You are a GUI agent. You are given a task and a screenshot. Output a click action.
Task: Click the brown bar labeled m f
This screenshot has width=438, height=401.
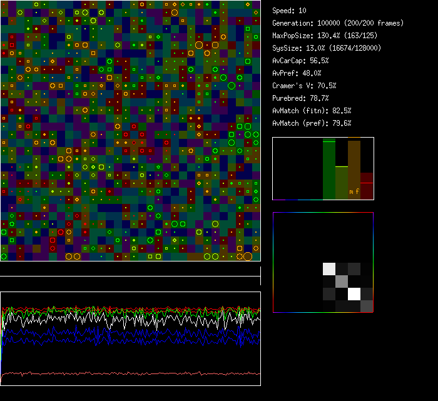point(354,170)
